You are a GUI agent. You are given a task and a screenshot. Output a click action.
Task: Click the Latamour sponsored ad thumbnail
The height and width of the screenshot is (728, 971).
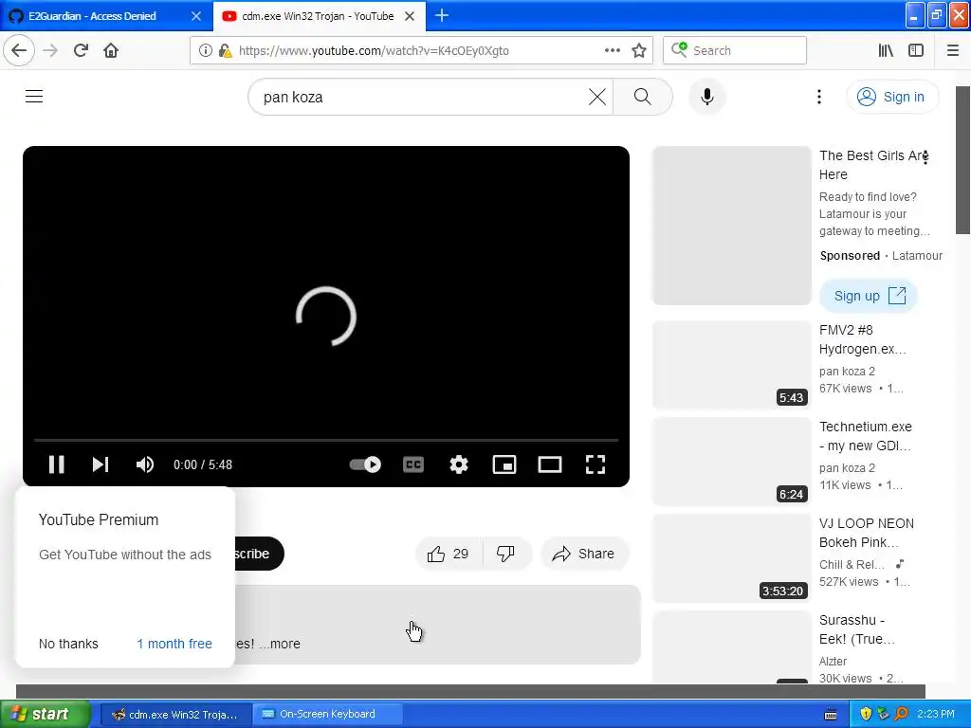(732, 226)
